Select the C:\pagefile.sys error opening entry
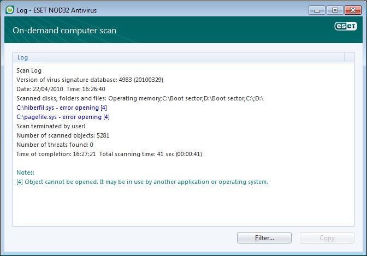The image size is (367, 256). 63,117
